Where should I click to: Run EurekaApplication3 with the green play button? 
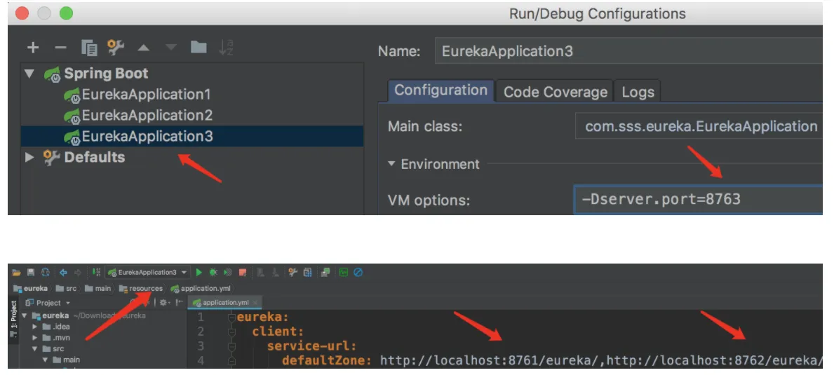tap(199, 273)
